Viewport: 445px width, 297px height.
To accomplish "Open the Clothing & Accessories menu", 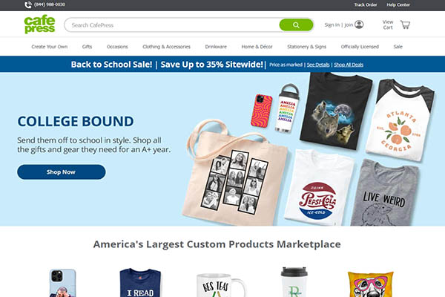I will pos(166,47).
